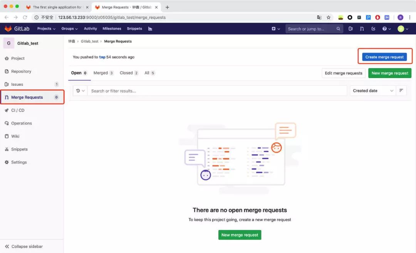Open the help question mark menu

coord(386,28)
